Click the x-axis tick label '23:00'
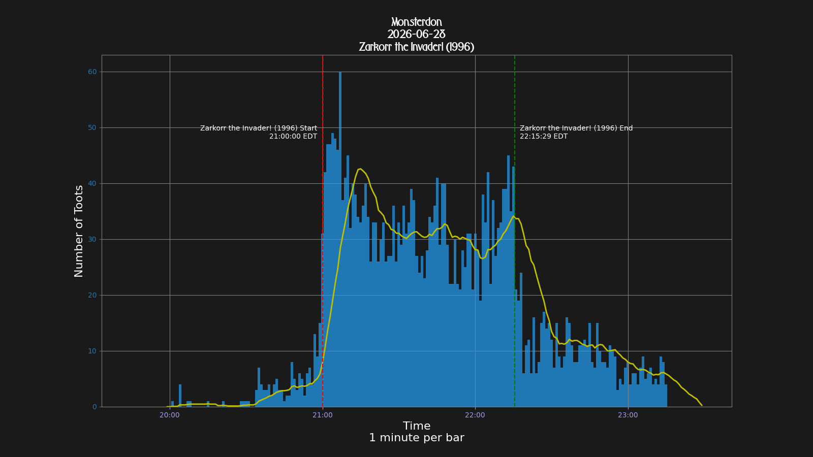This screenshot has height=457, width=813. [x=628, y=415]
